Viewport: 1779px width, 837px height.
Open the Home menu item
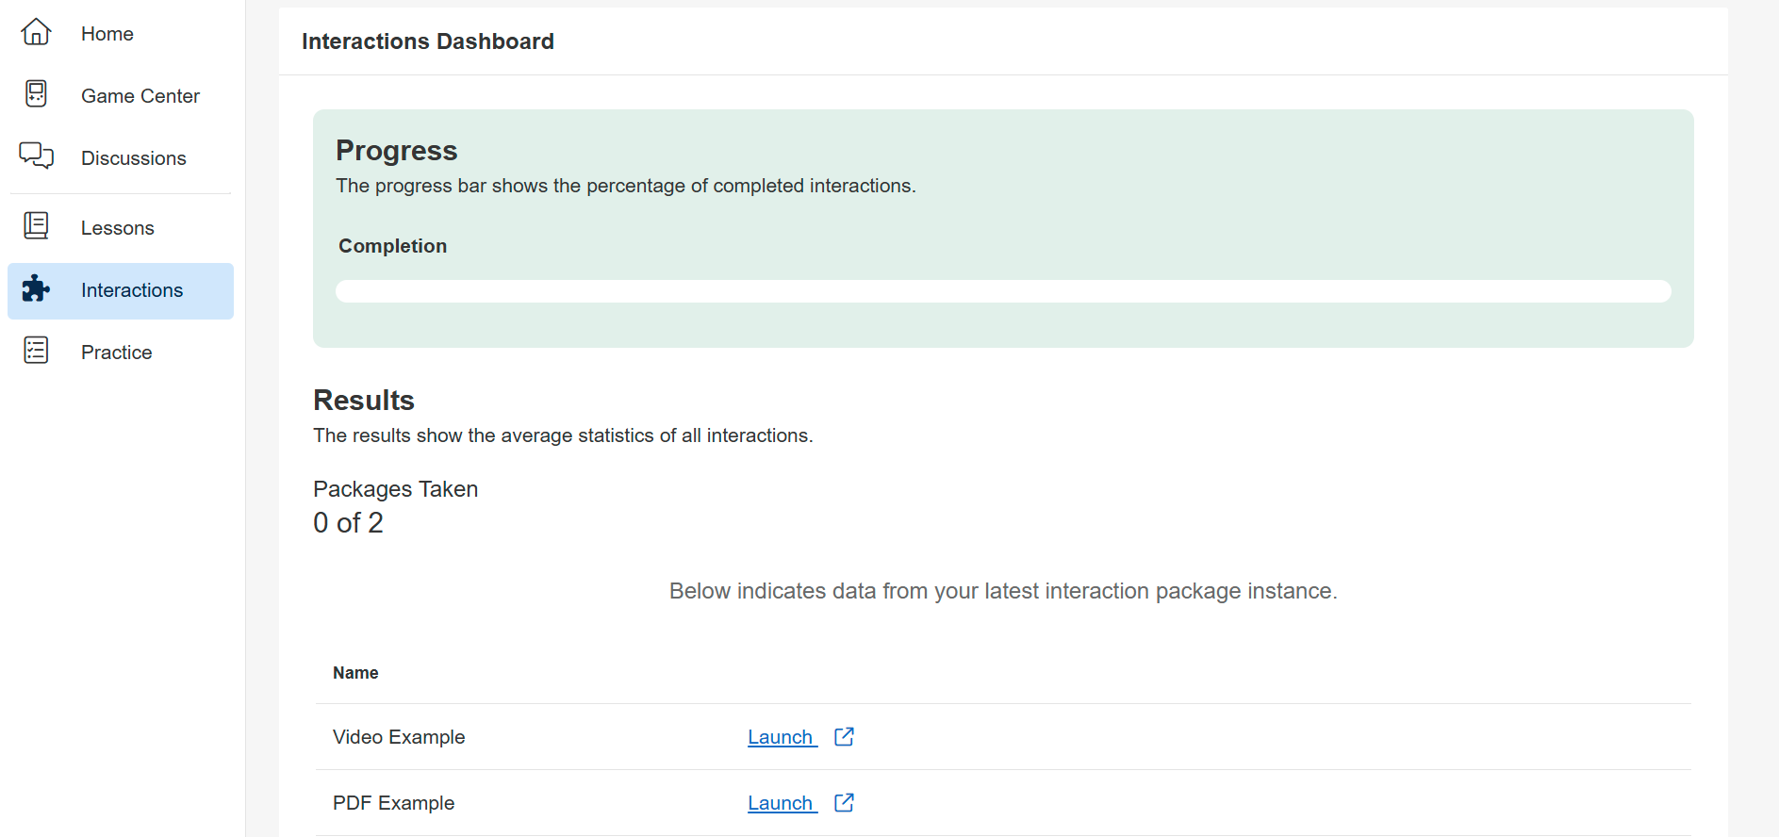coord(107,34)
